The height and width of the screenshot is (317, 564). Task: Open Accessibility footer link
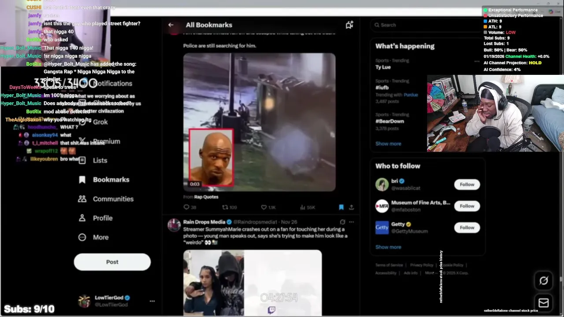click(x=386, y=273)
